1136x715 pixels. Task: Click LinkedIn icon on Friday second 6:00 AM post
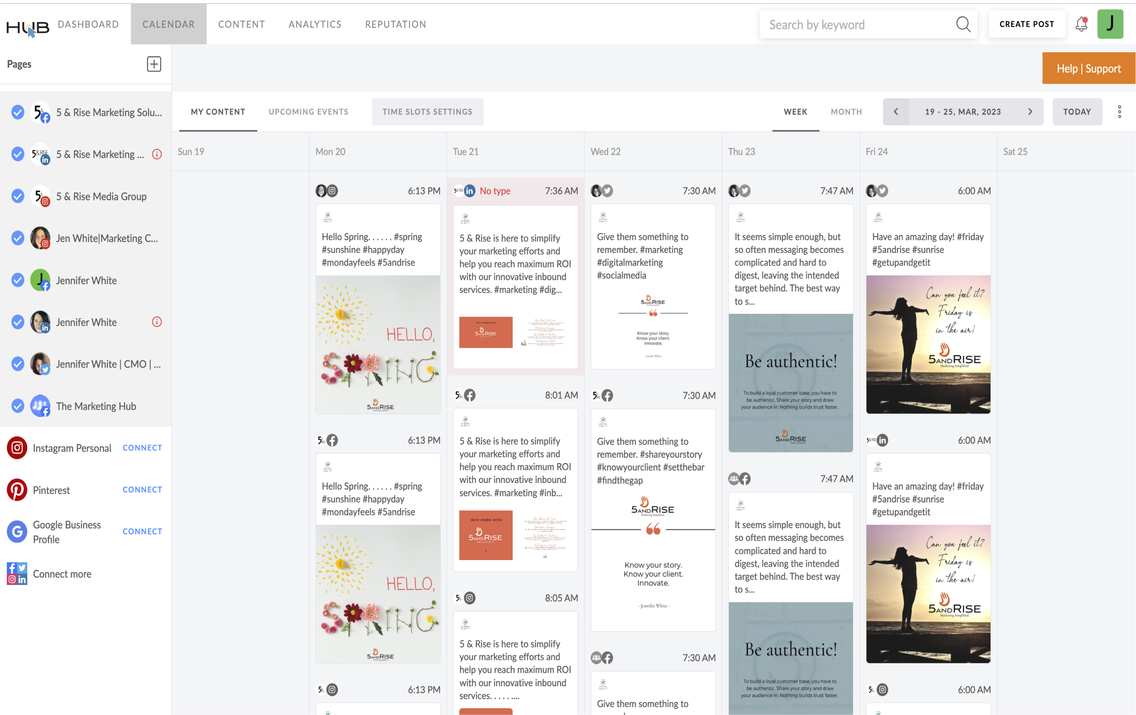click(x=882, y=441)
